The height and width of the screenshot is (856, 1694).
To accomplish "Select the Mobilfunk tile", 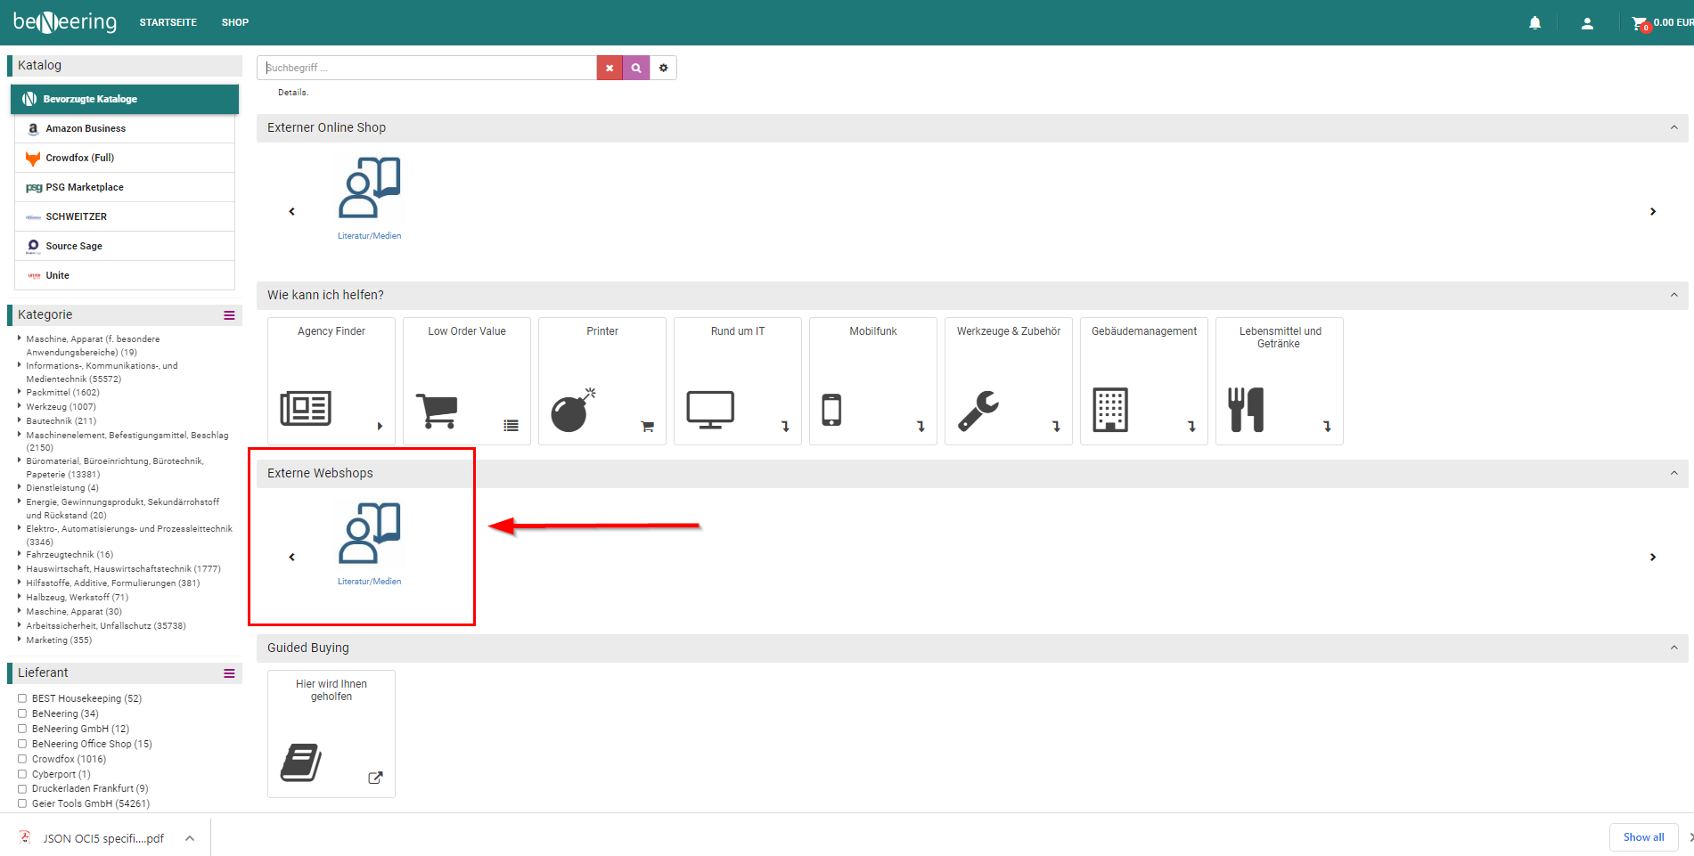I will coord(872,380).
